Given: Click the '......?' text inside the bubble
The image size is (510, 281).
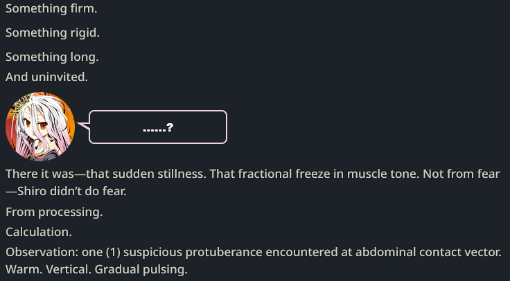Looking at the screenshot, I should coord(158,127).
